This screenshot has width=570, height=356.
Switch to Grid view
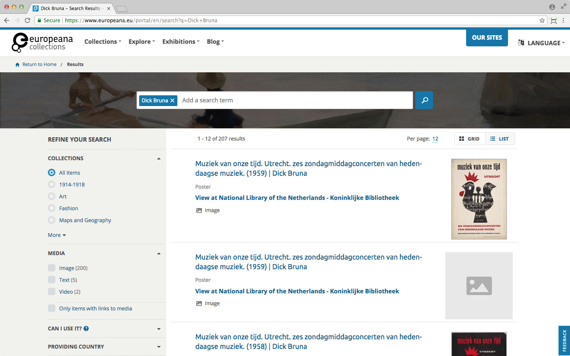[x=469, y=139]
